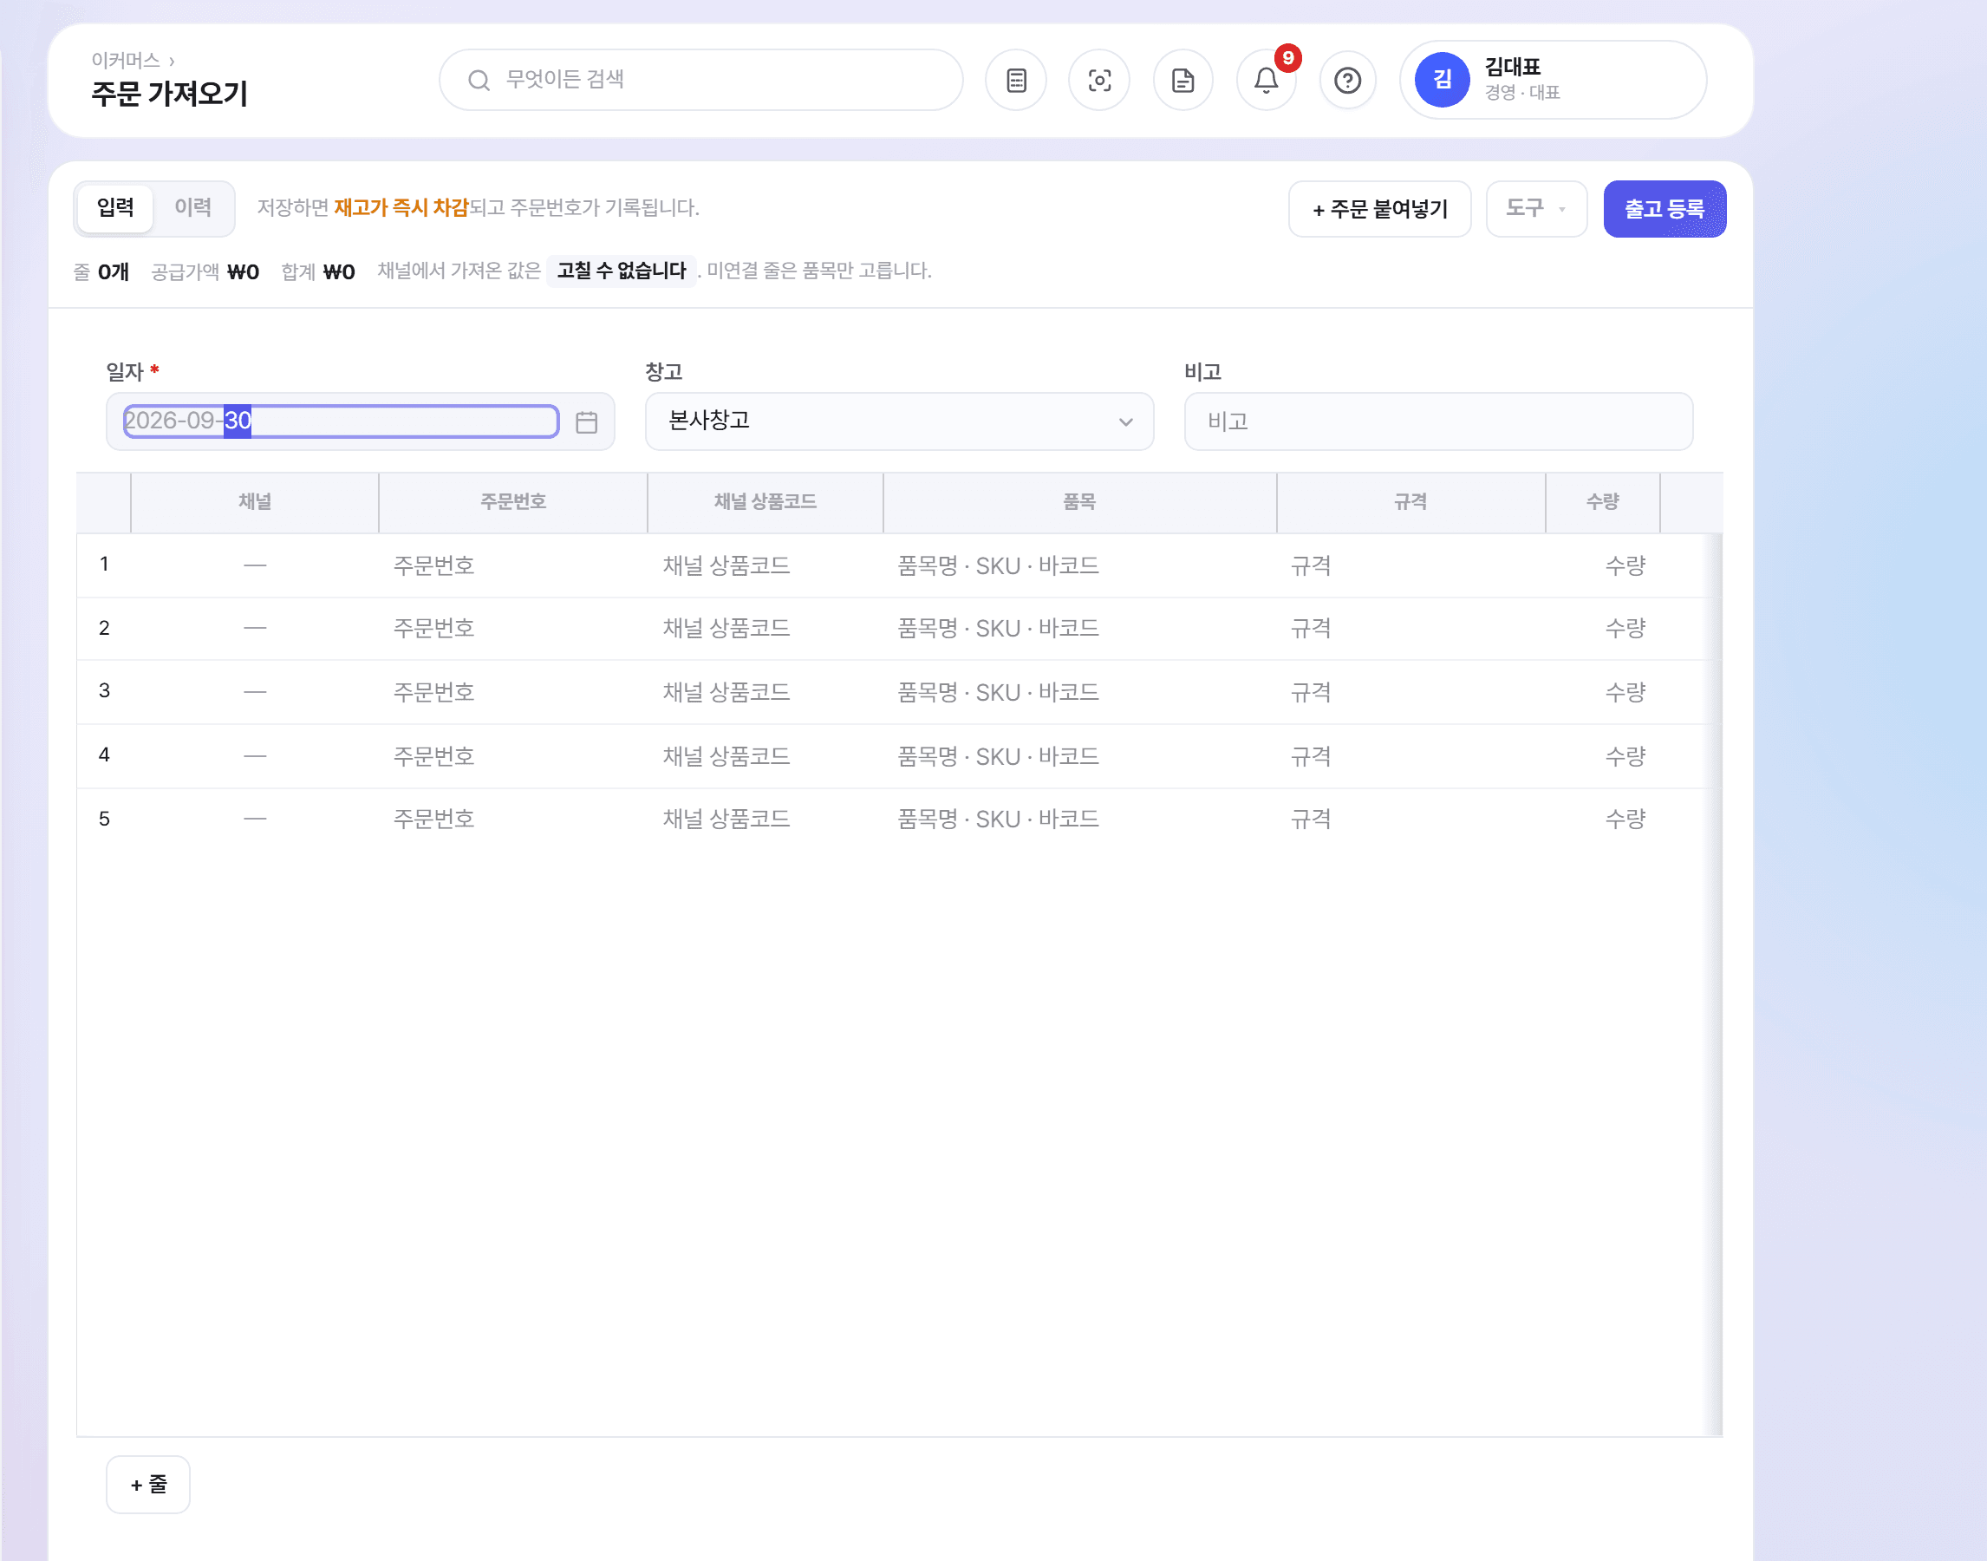Switch to the 이력 tab
The height and width of the screenshot is (1561, 1987).
[x=192, y=207]
